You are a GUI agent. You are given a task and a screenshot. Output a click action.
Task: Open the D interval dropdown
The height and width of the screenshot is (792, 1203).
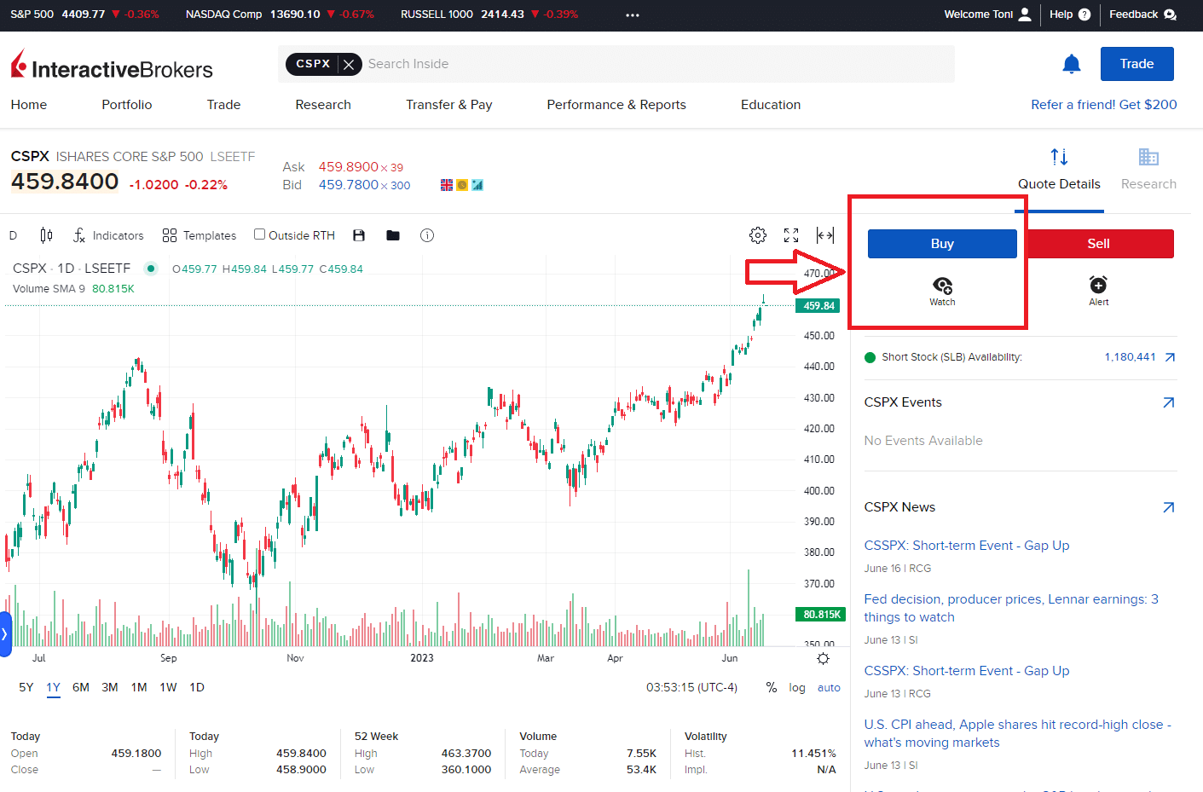tap(13, 235)
